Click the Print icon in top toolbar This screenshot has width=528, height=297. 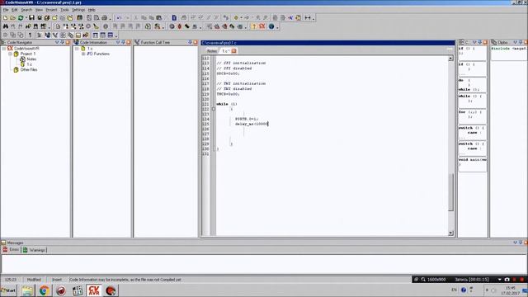pos(105,18)
